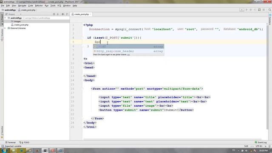Open the Tools menu
This screenshot has height=153, width=272.
click(53, 6)
